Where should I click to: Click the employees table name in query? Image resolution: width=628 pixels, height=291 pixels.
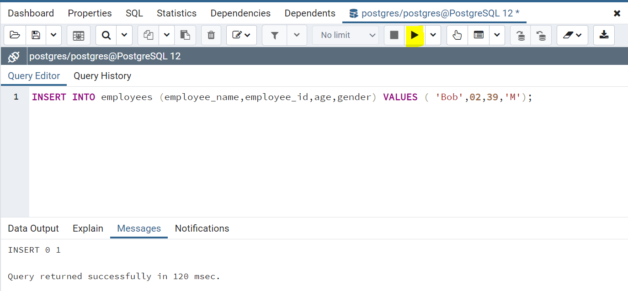[127, 97]
